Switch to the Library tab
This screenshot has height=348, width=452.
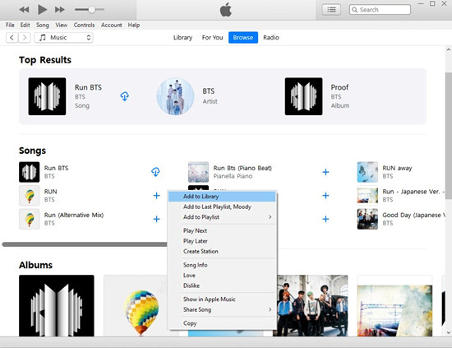click(182, 38)
